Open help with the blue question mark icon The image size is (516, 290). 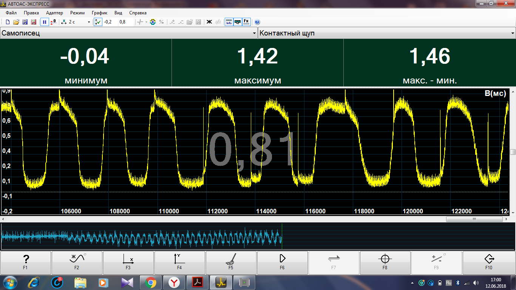(x=257, y=22)
